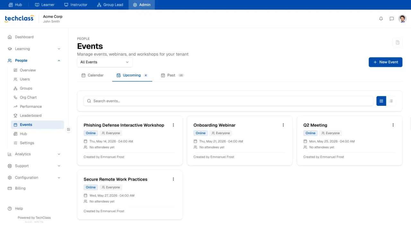
Task: Open Events in sidebar
Action: pyautogui.click(x=38, y=125)
